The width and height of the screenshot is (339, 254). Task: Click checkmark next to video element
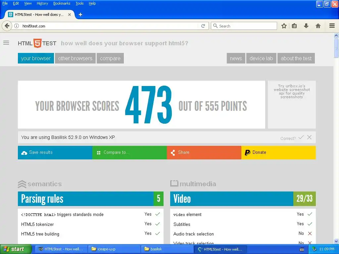point(310,214)
